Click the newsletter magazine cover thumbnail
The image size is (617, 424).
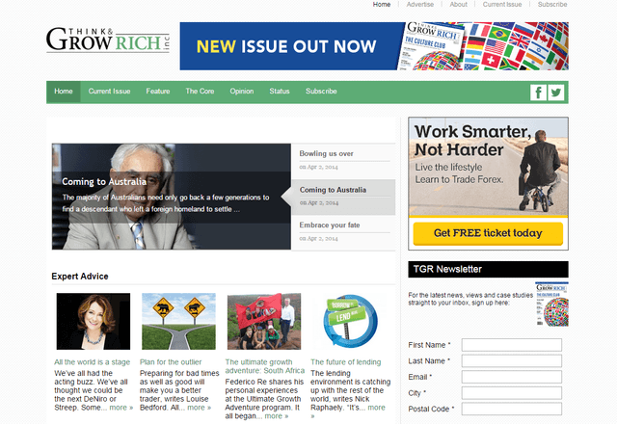551,304
